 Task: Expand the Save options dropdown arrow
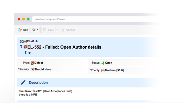tap(57, 30)
